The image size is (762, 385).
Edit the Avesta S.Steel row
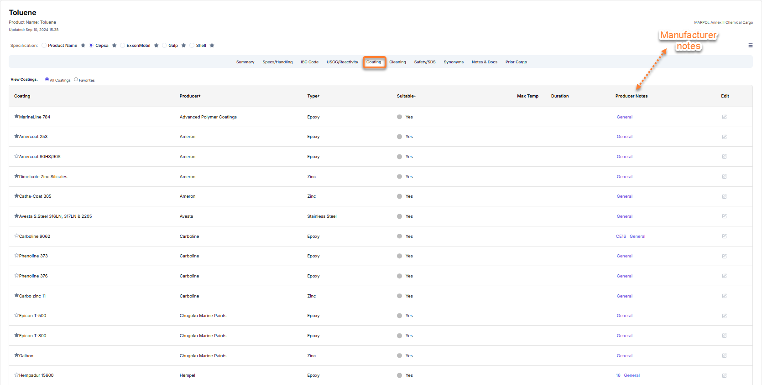tap(724, 216)
